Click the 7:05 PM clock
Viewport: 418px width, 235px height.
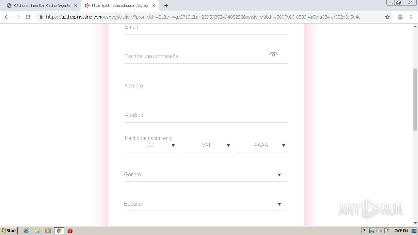[401, 231]
